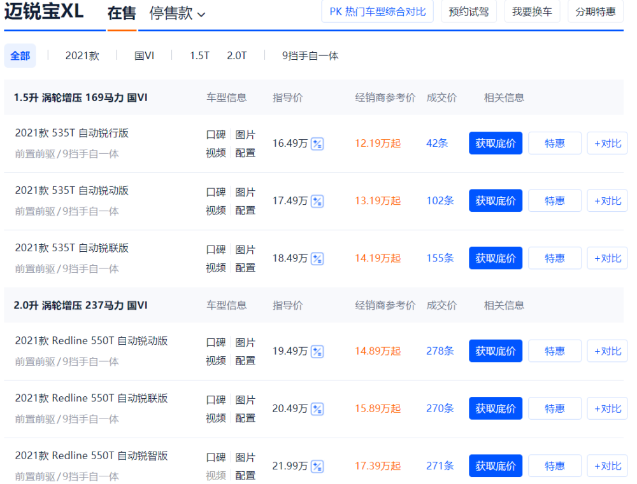Get 获取底价 for 535T 自动锐联版
The image size is (637, 484).
[x=495, y=258]
